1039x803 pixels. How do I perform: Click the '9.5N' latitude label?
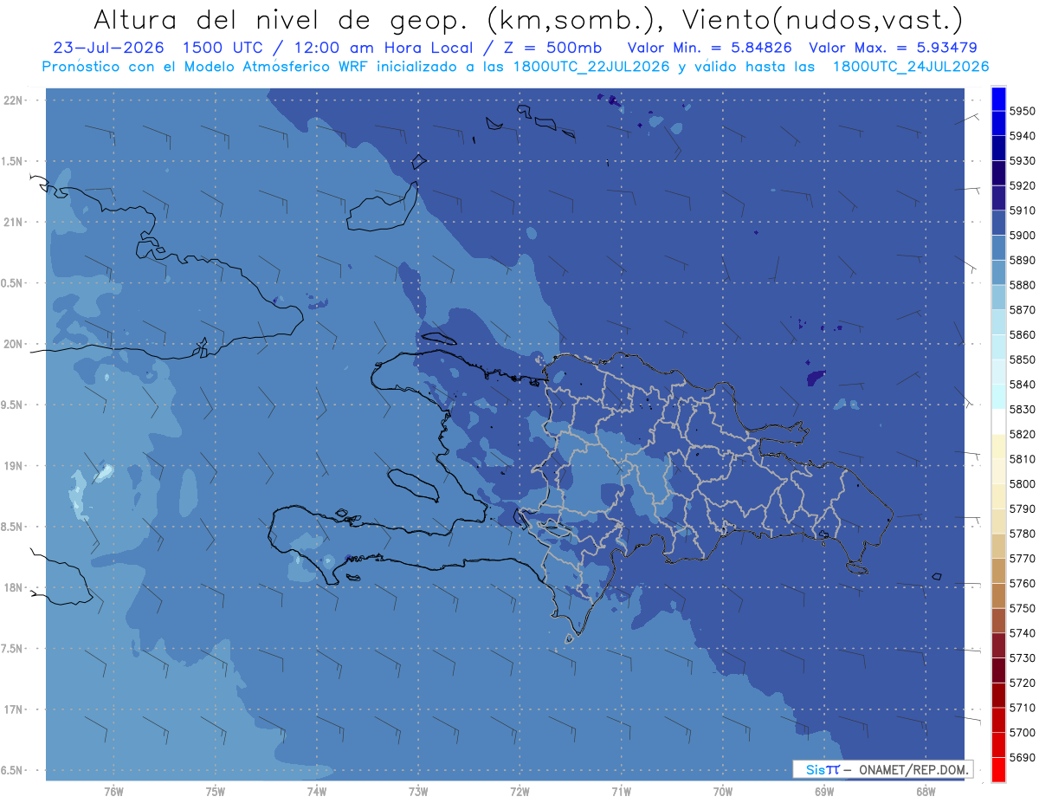coord(11,405)
